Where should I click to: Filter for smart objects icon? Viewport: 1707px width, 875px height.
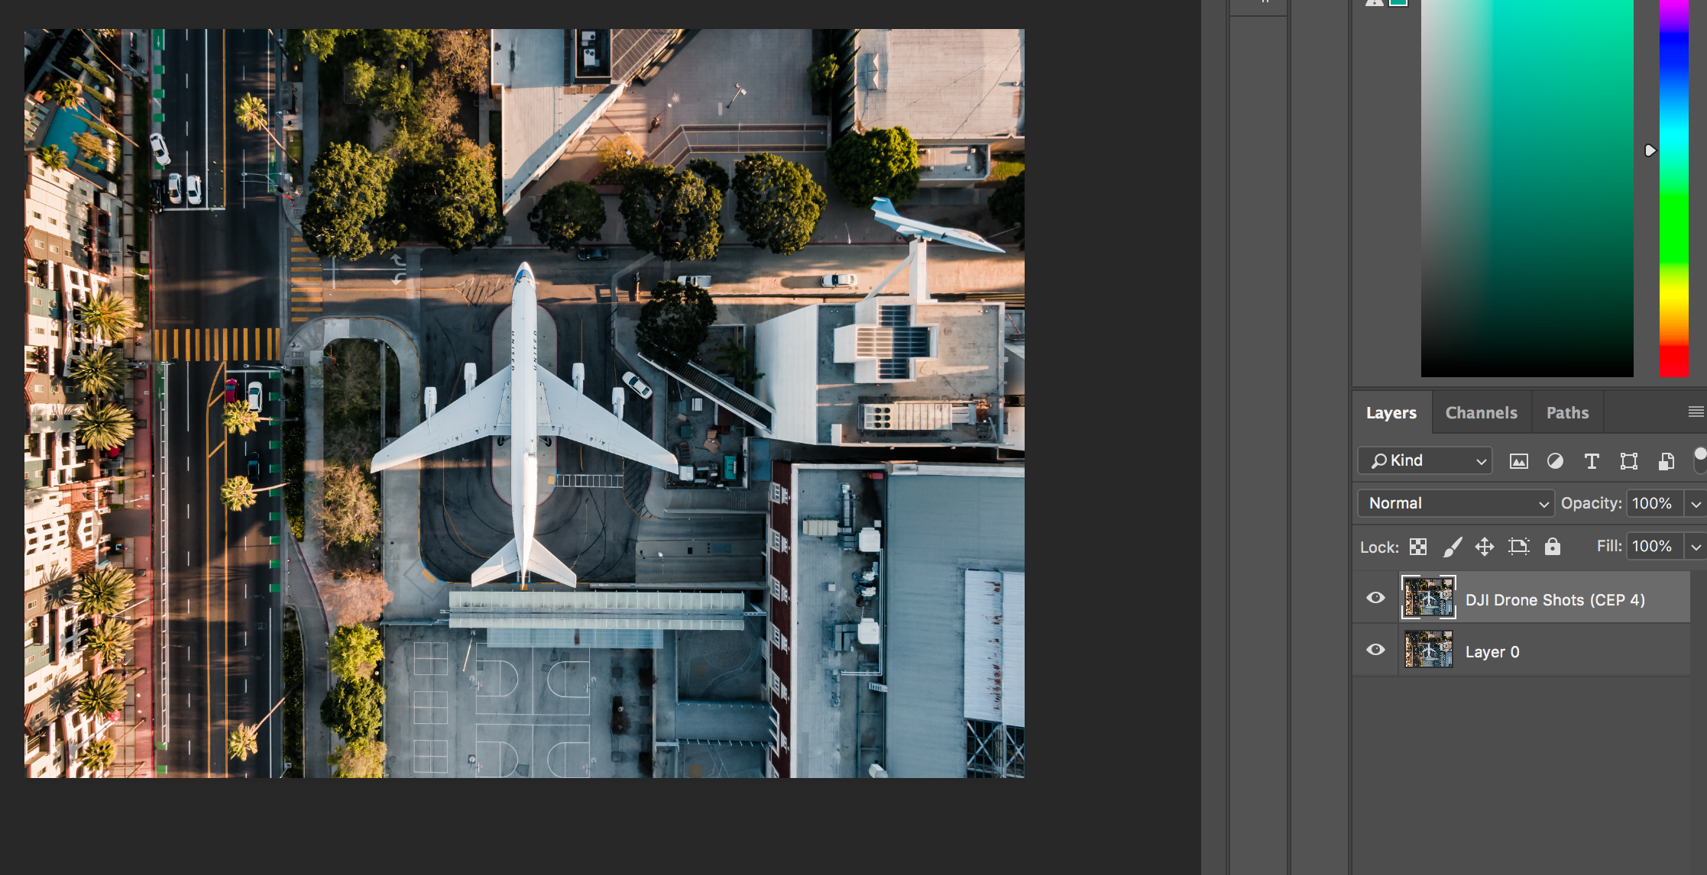pos(1666,461)
